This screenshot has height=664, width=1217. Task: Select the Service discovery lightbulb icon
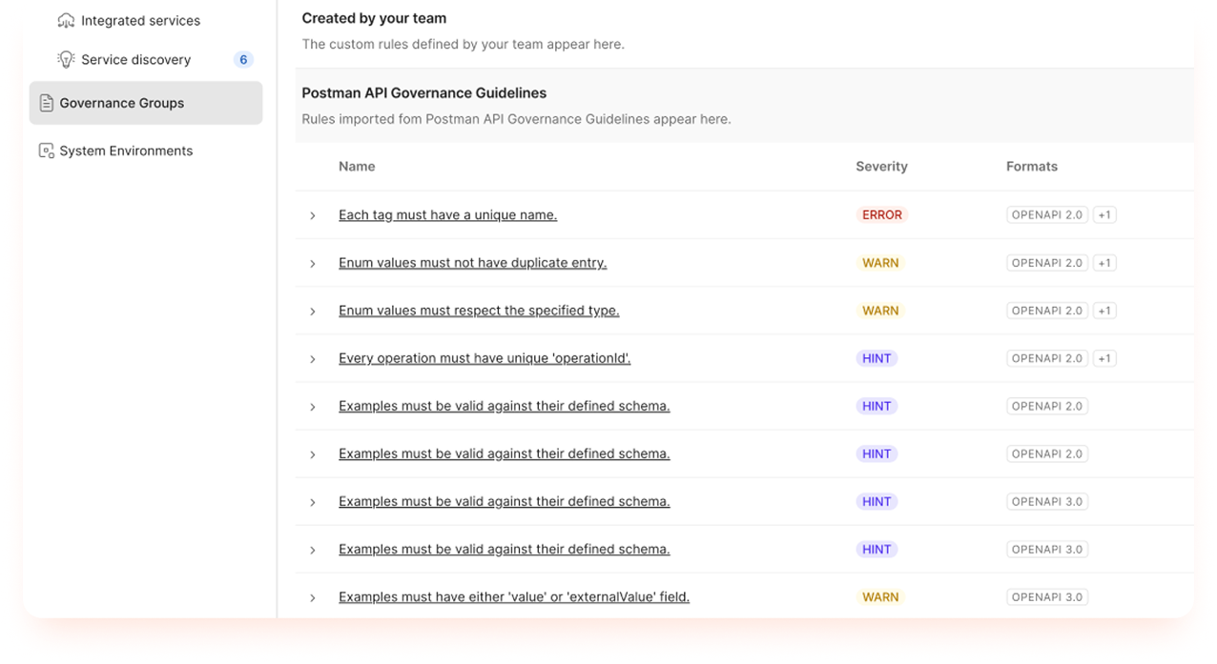(x=66, y=59)
